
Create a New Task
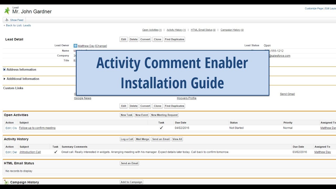pyautogui.click(x=127, y=115)
